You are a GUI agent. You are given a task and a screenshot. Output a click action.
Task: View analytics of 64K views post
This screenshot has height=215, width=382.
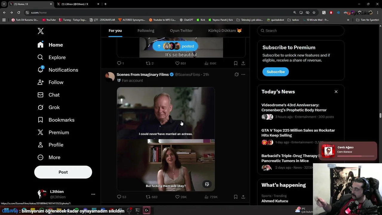[x=210, y=63]
